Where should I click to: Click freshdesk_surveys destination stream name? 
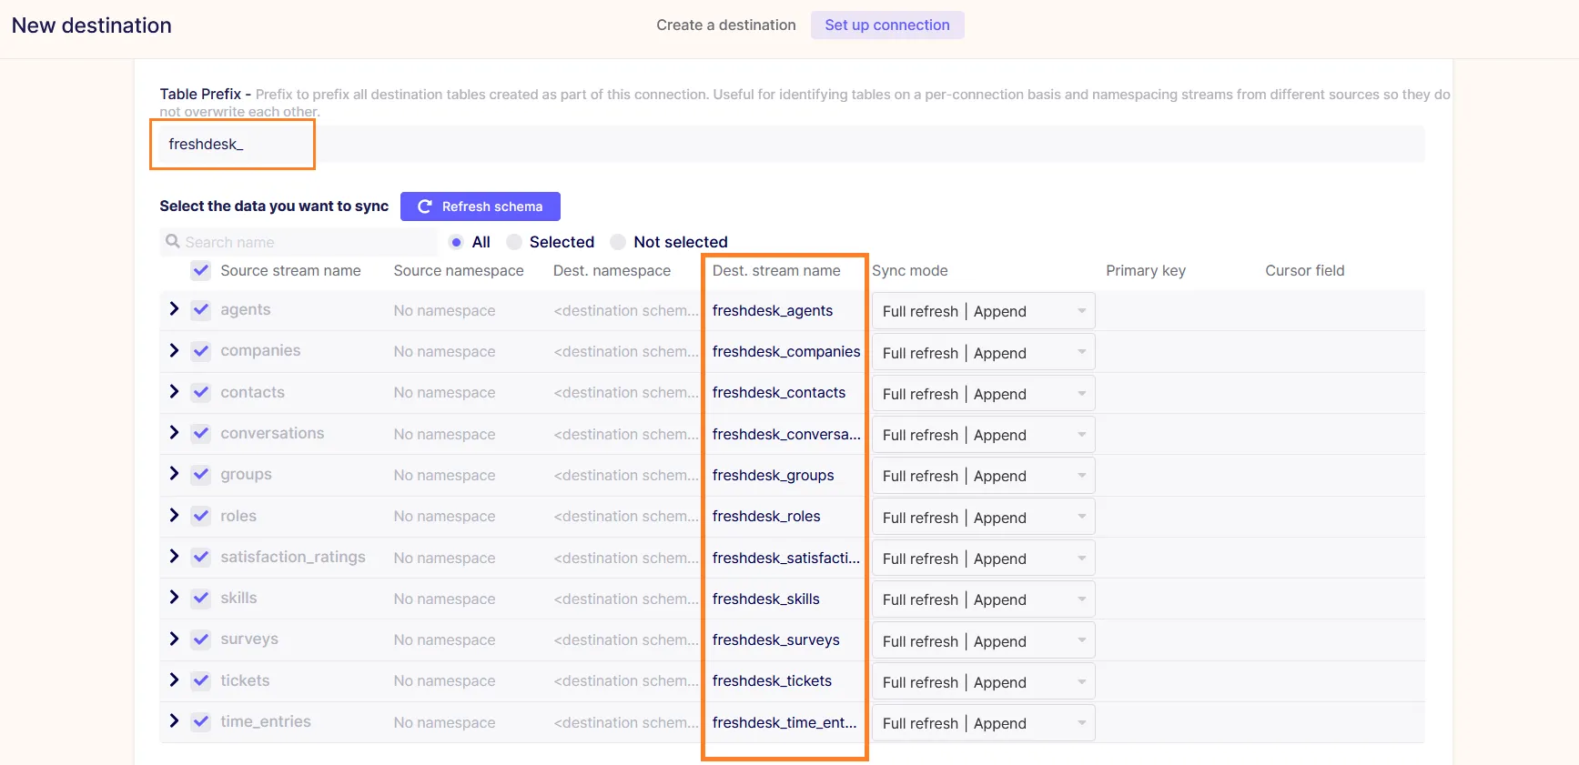point(776,639)
